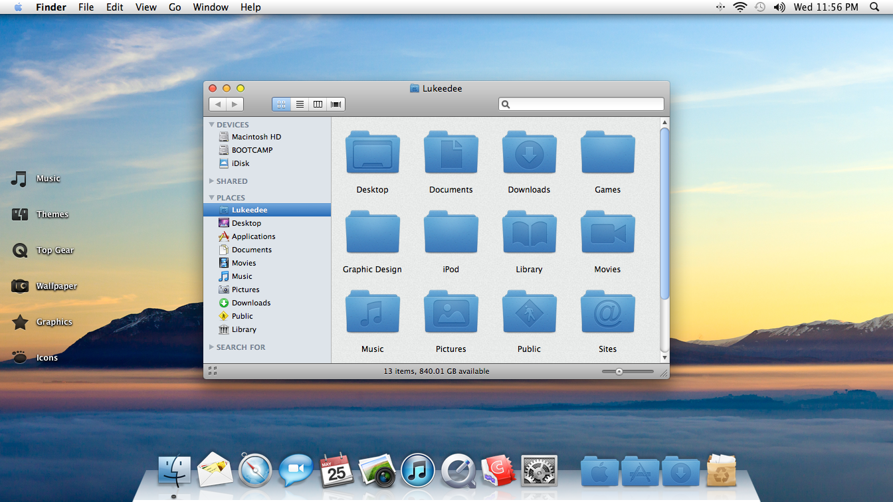This screenshot has width=893, height=502.
Task: Go back with the back arrow button
Action: pos(217,104)
